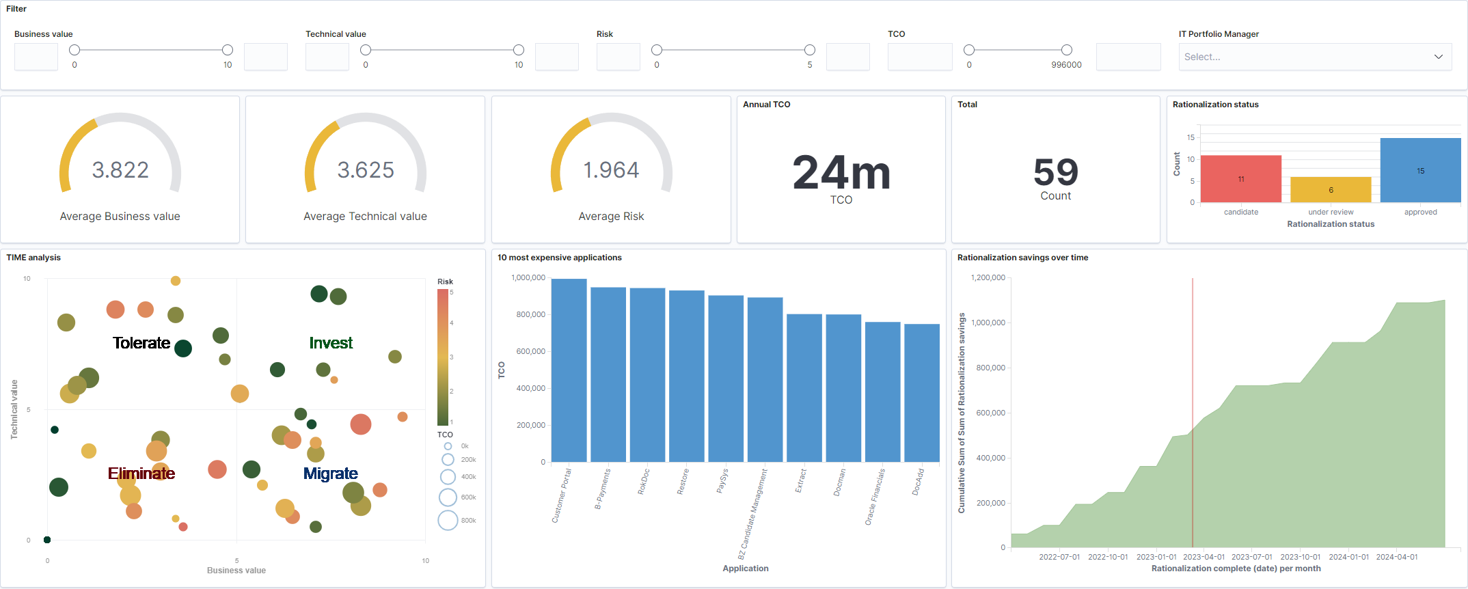The height and width of the screenshot is (589, 1468).
Task: Click the 600k TCO legend circle
Action: point(448,497)
